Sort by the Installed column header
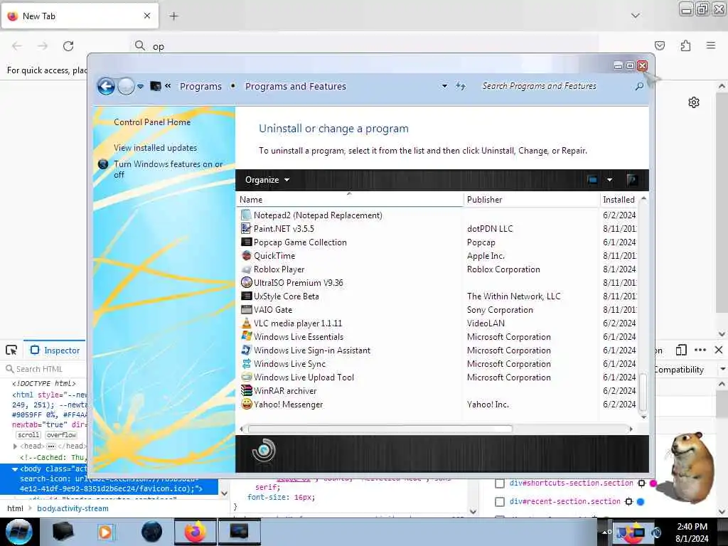The width and height of the screenshot is (728, 546). point(620,200)
